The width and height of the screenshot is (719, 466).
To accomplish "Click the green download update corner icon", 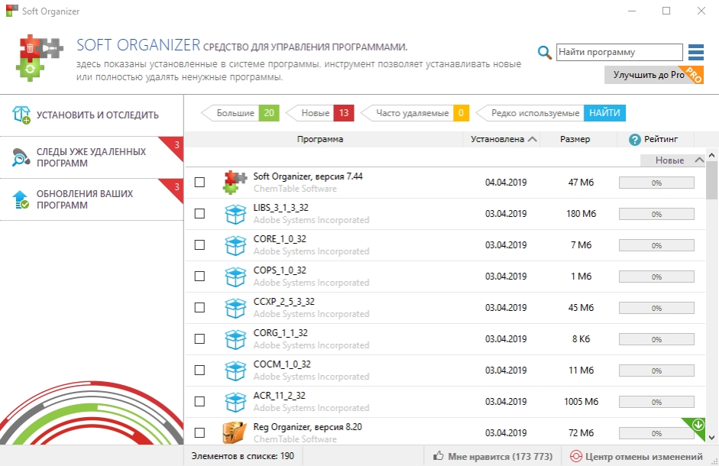I will tap(698, 425).
